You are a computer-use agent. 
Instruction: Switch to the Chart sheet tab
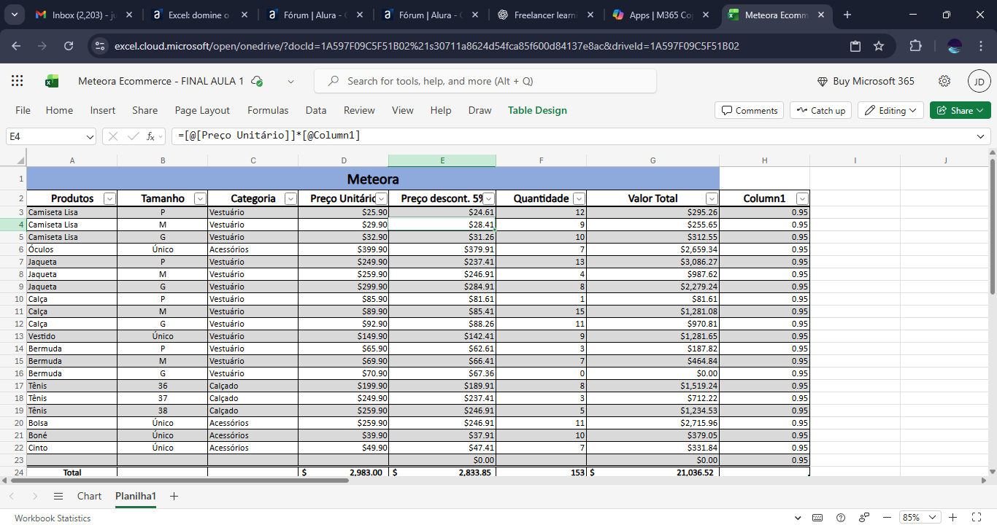point(89,496)
